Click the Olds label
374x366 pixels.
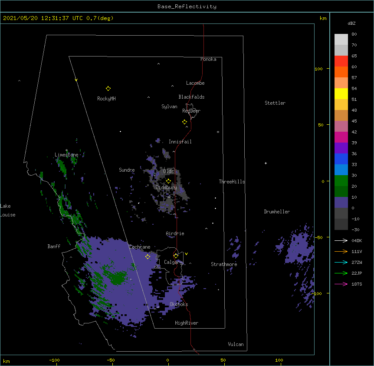(168, 171)
